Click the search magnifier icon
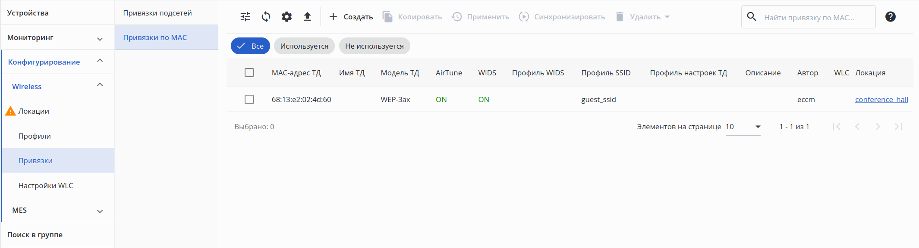Image resolution: width=919 pixels, height=248 pixels. coord(752,17)
